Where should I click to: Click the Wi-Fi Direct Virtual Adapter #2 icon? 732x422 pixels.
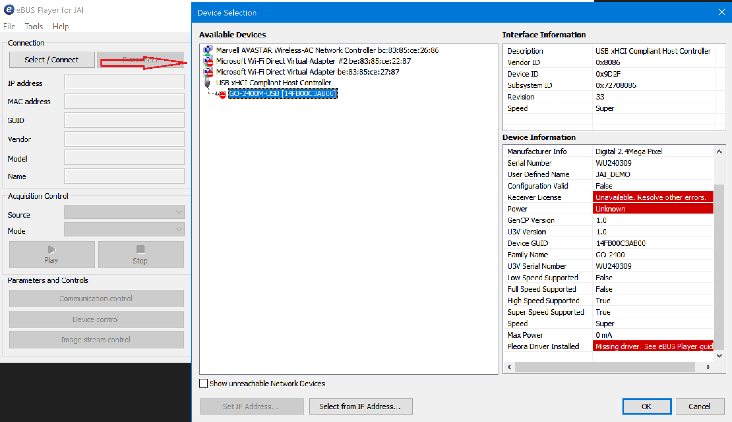point(208,61)
